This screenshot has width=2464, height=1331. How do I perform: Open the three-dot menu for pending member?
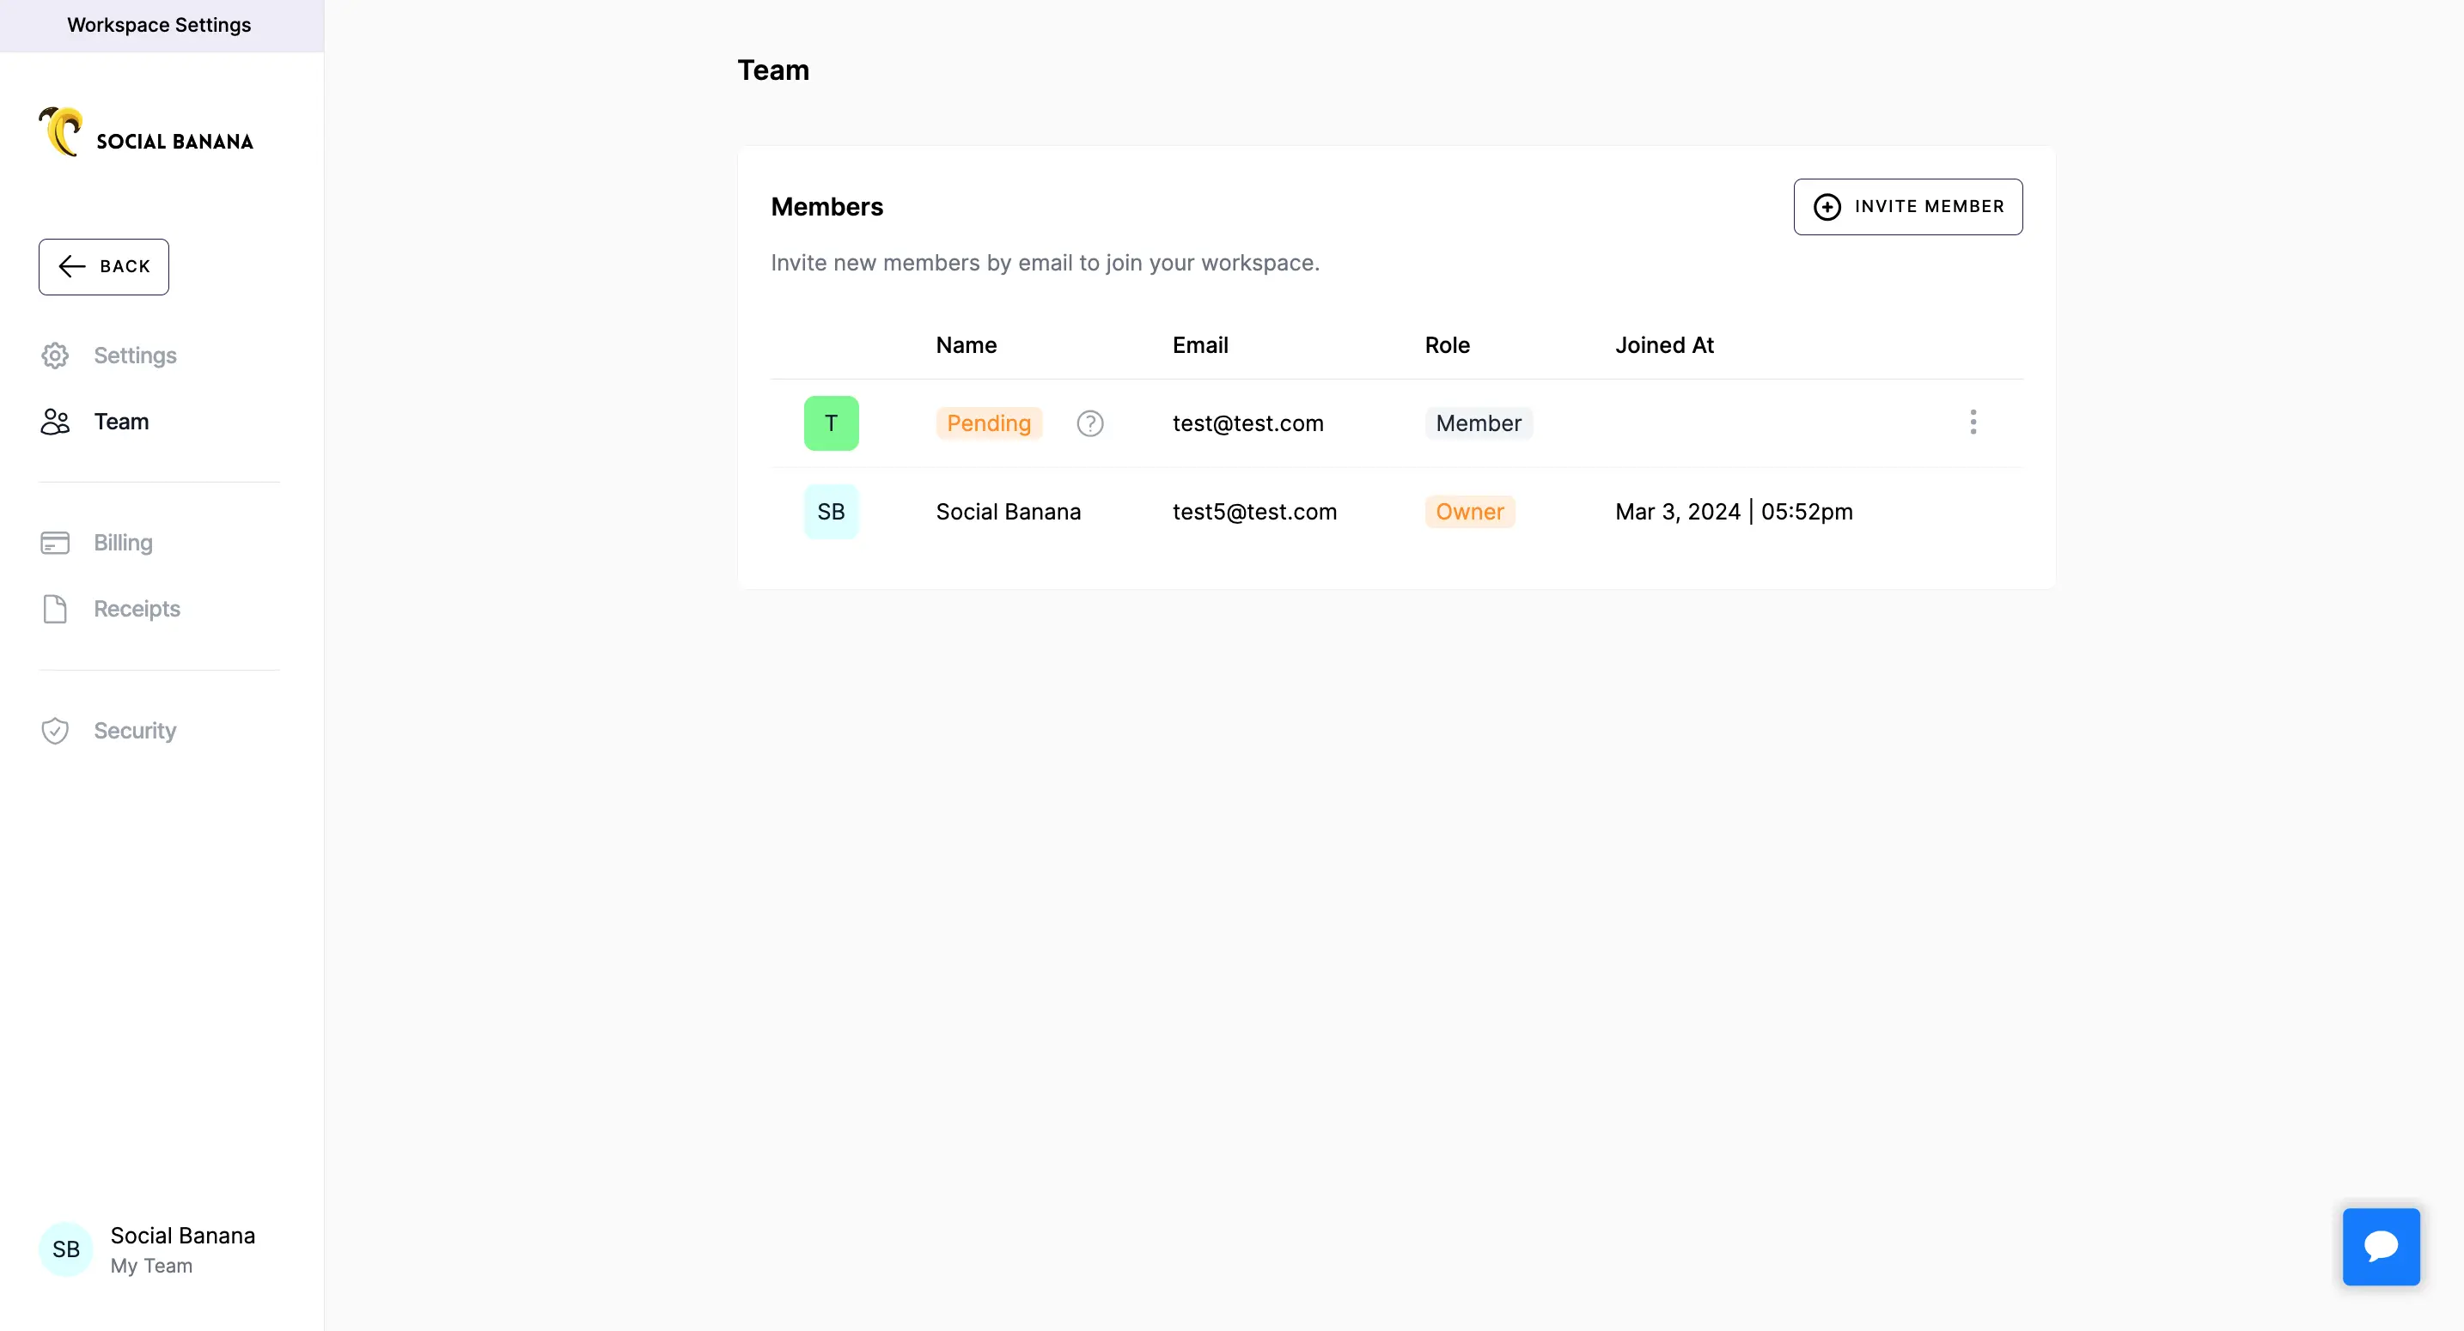1973,422
